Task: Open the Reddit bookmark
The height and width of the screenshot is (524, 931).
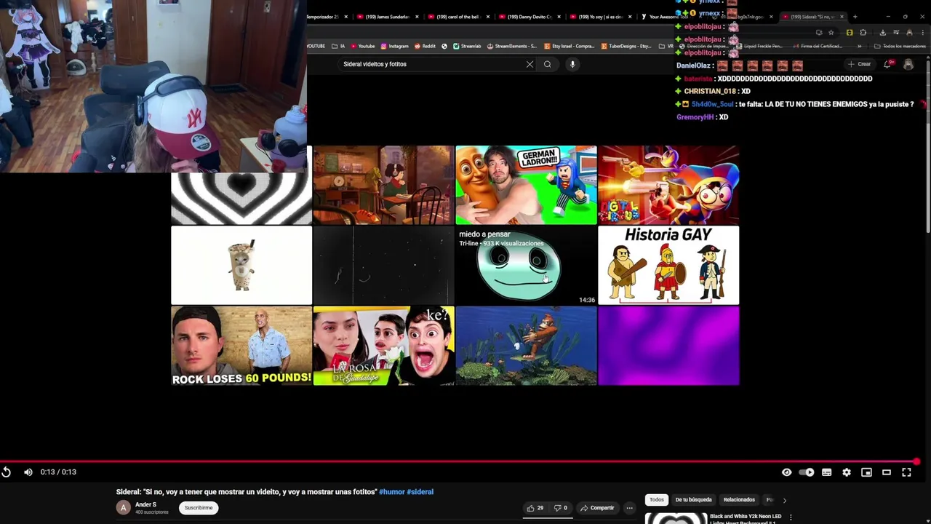Action: pos(425,47)
